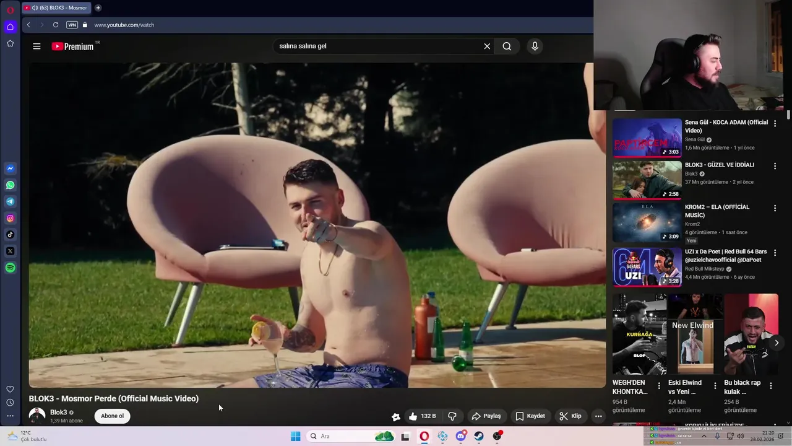The height and width of the screenshot is (446, 792).
Task: Open the KROM2 – ELA video thumbnail
Action: [647, 222]
